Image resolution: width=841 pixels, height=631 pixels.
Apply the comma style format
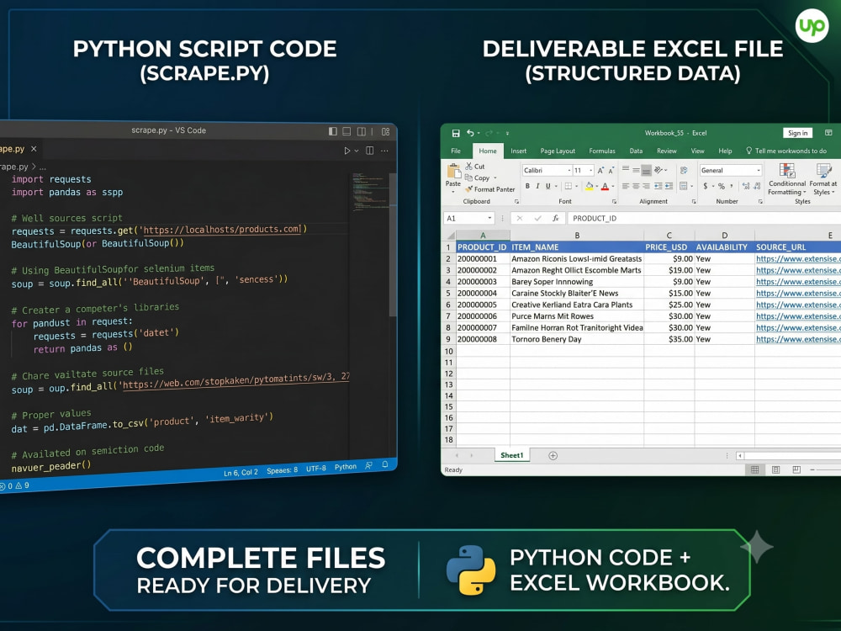click(732, 186)
